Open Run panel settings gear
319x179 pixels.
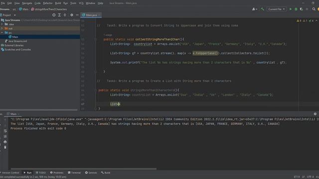315,114
